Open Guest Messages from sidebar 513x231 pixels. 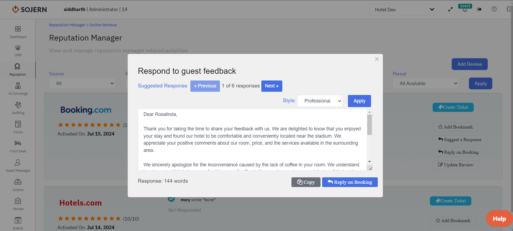tap(18, 165)
